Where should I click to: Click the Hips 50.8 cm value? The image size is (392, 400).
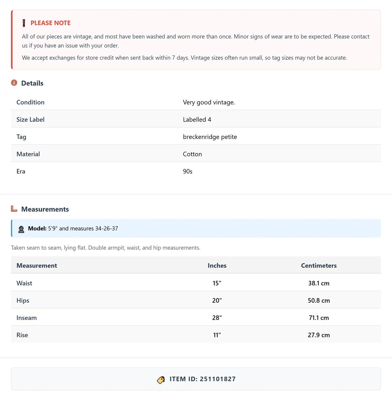[319, 301]
